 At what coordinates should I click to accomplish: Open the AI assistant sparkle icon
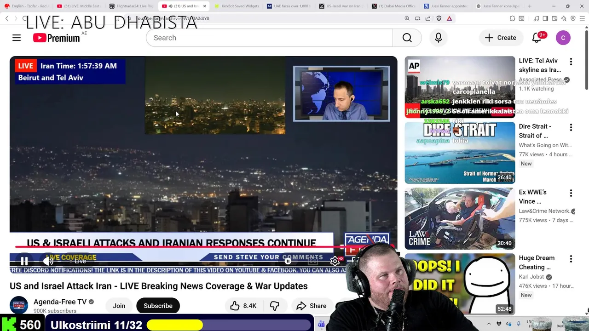564,18
